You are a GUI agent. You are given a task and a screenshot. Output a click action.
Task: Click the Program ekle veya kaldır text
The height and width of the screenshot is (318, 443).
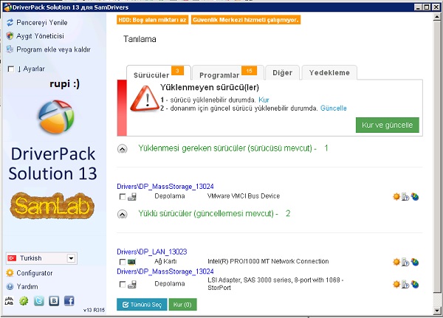click(53, 49)
